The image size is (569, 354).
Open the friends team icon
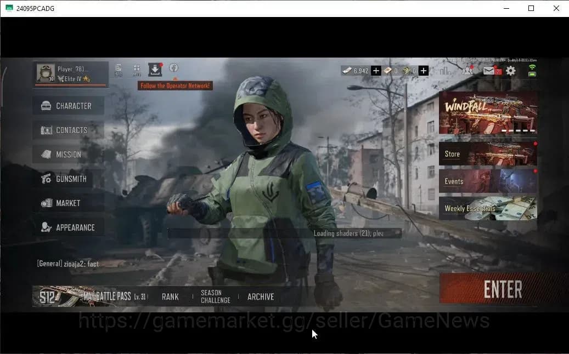click(x=467, y=70)
